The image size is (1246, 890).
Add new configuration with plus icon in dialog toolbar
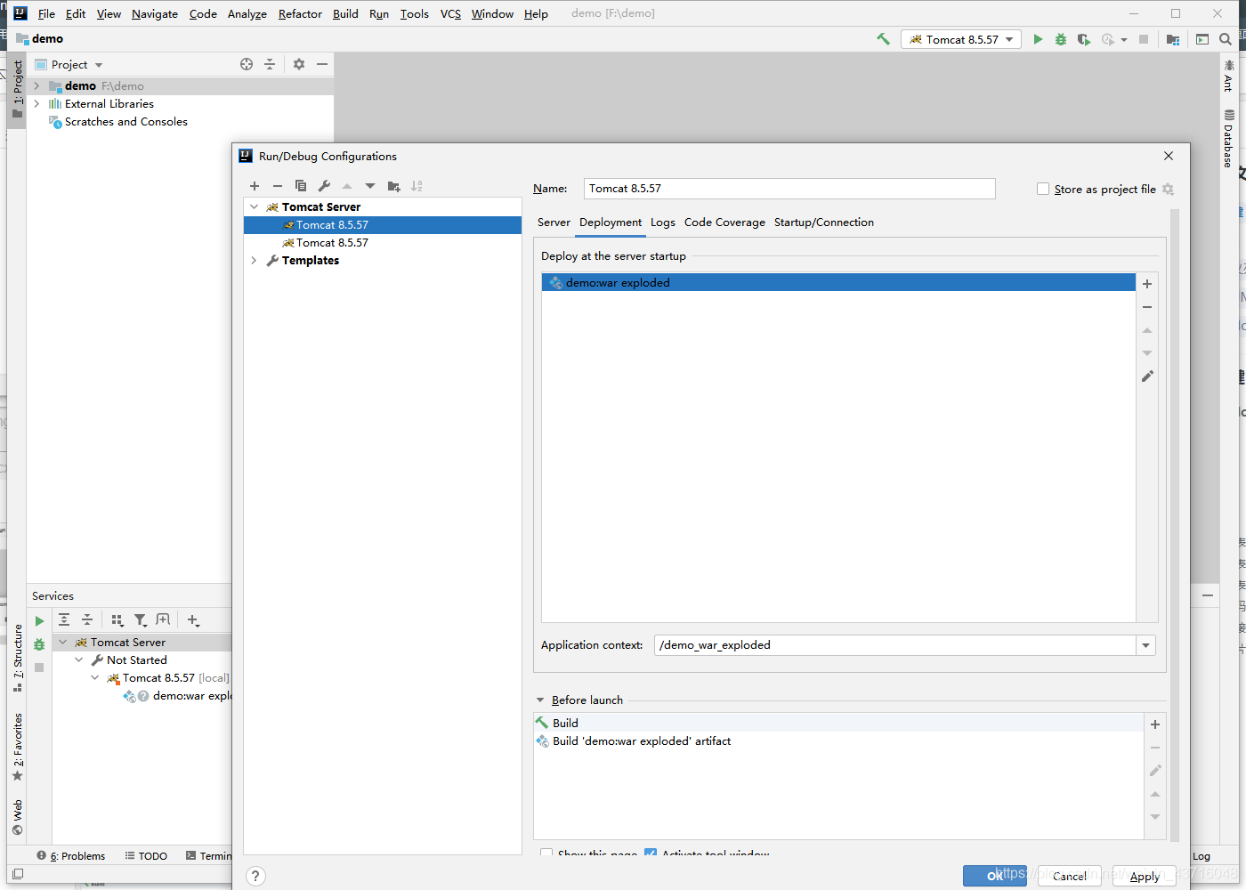[x=255, y=186]
